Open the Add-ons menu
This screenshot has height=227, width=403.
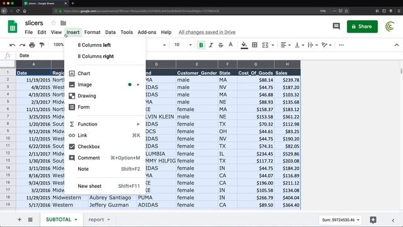(147, 32)
